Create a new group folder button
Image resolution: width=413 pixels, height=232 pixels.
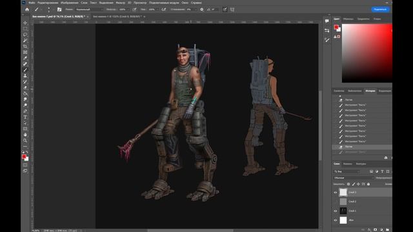pyautogui.click(x=387, y=229)
